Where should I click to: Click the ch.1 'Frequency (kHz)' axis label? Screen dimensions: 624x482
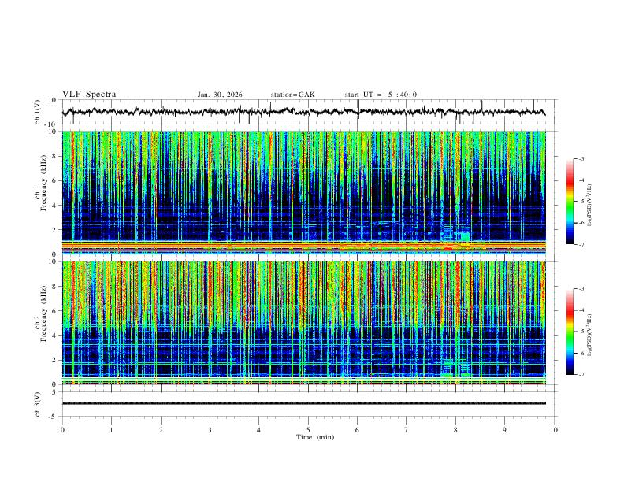pyautogui.click(x=43, y=183)
